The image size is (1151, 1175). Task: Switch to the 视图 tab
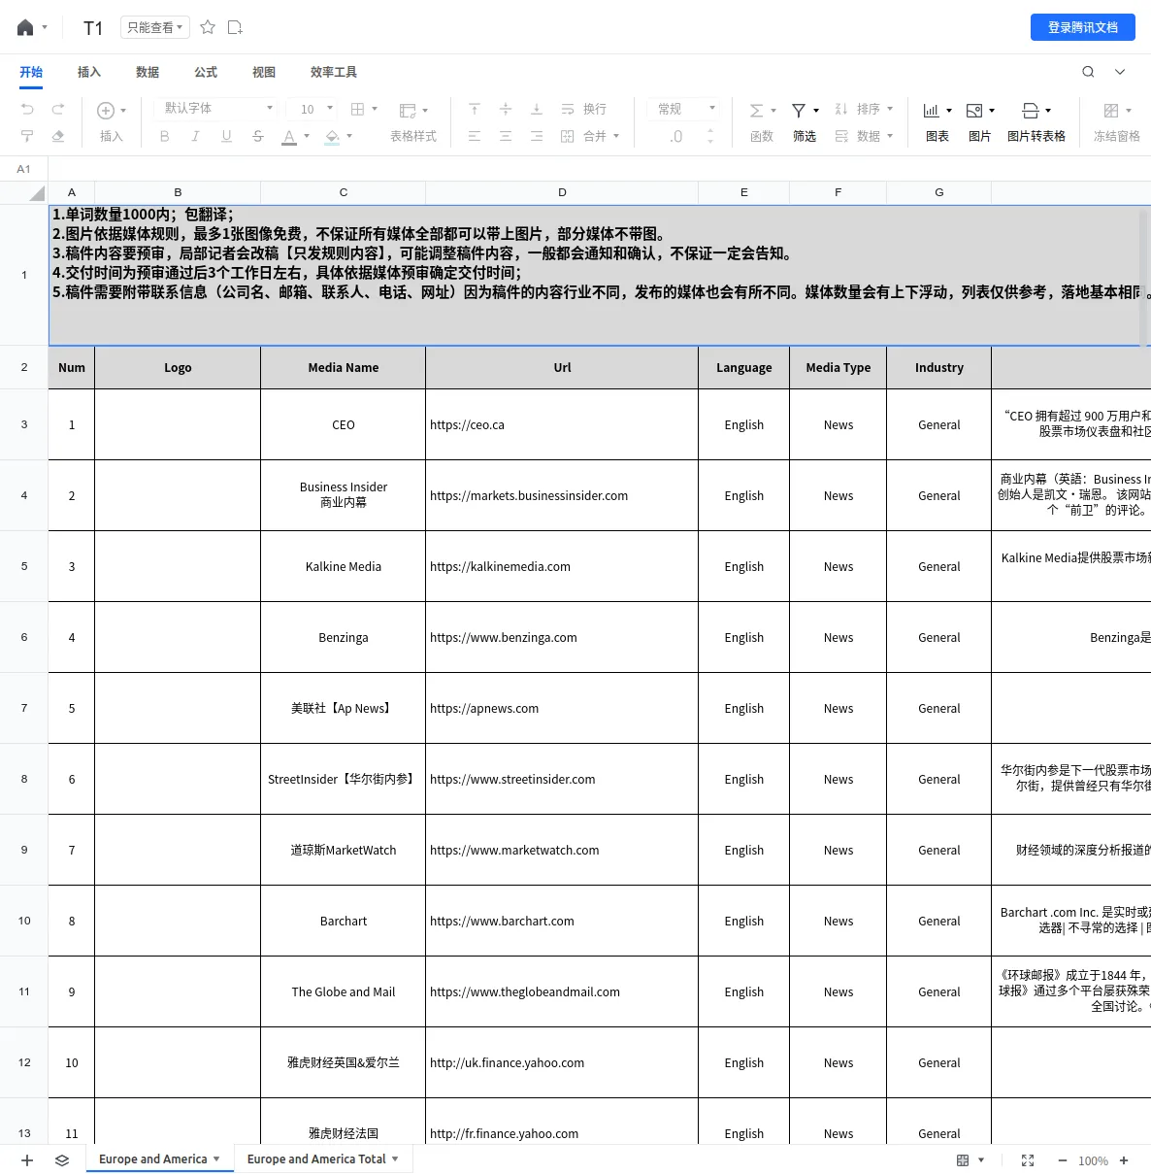(x=264, y=72)
